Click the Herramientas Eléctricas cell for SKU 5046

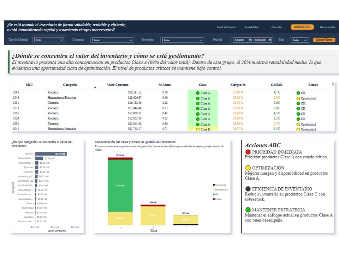[62, 98]
